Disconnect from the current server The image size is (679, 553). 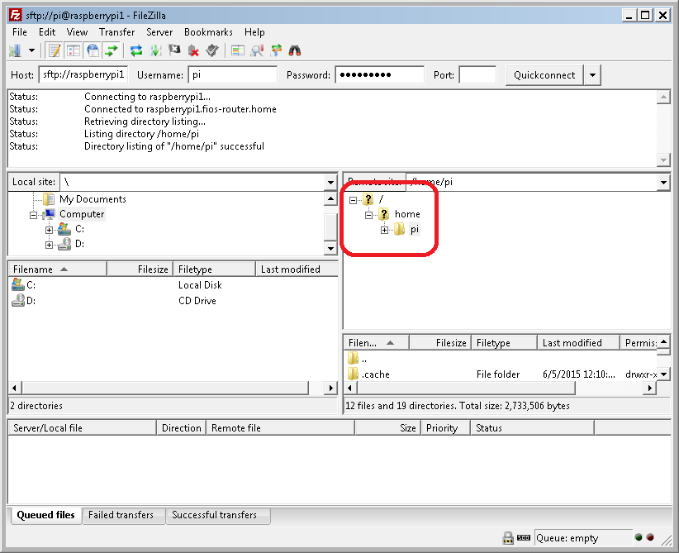click(193, 50)
